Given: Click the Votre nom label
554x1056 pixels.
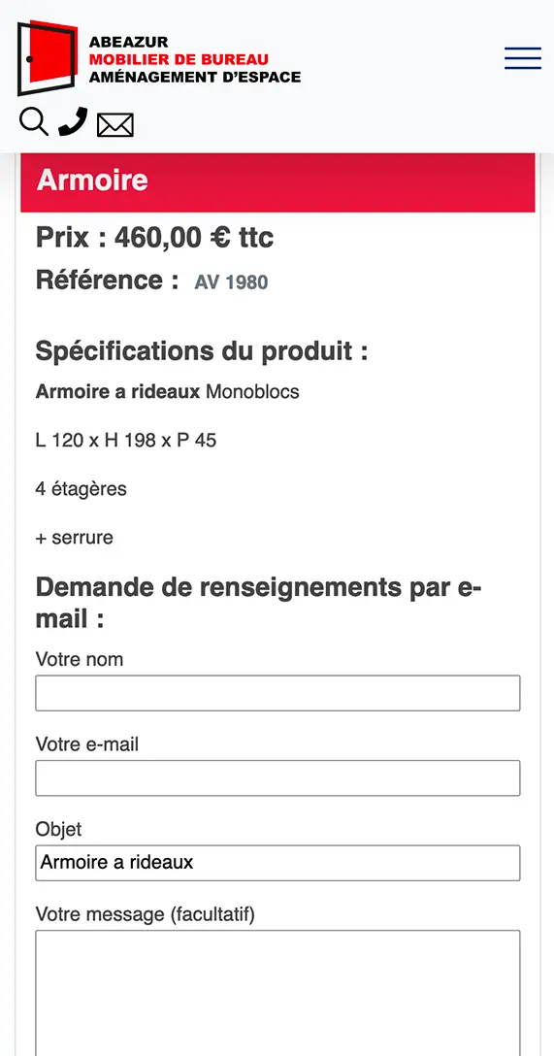Looking at the screenshot, I should pos(80,659).
